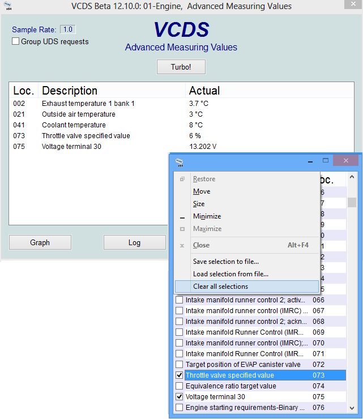This screenshot has height=419, width=363.
Task: Uncheck Voltage terminal 30 checkbox
Action: coord(180,396)
